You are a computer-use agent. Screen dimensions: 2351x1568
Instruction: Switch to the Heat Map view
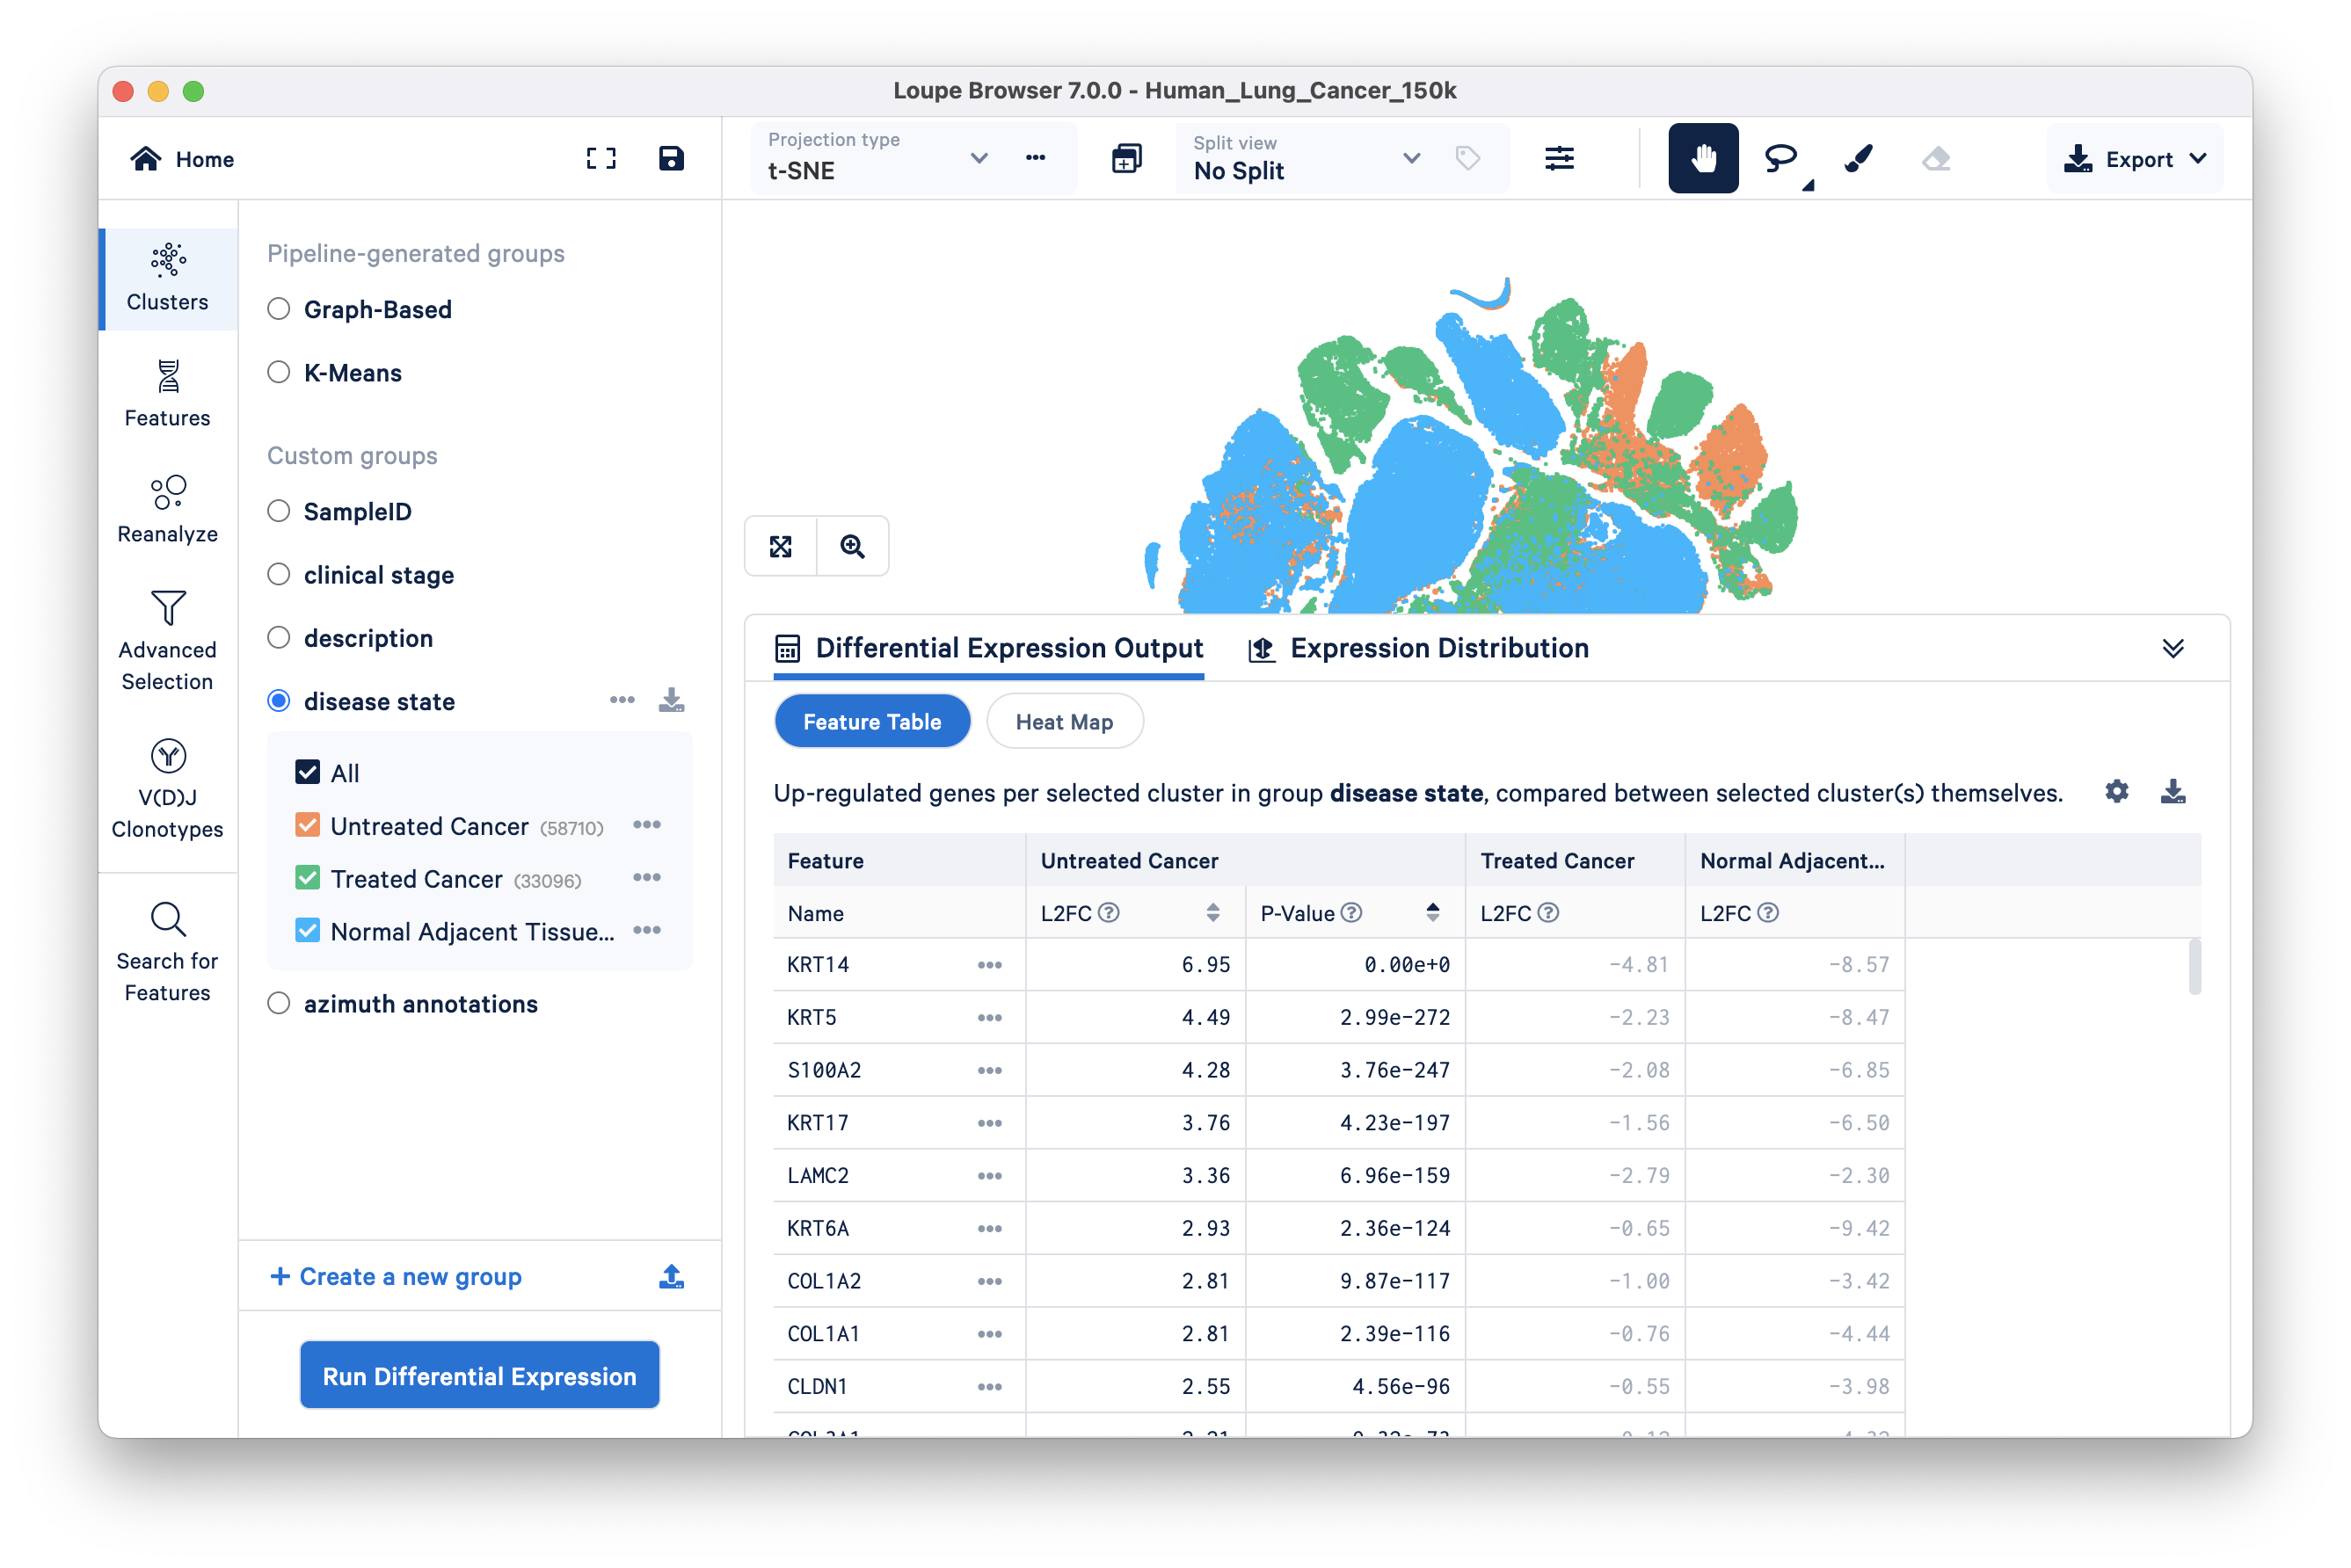point(1064,721)
